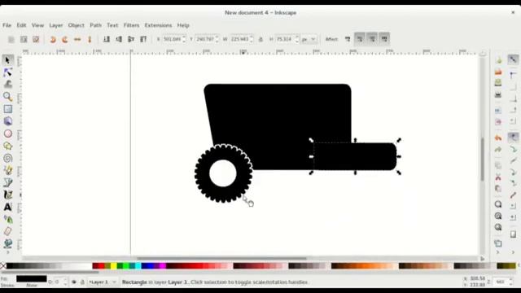
Task: Select the Paint Bucket fill tool
Action: pos(7,243)
